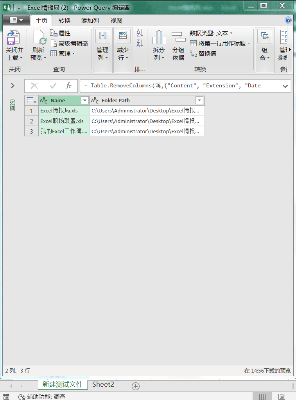Click the '在 14:56下载的预览' status text

click(267, 370)
